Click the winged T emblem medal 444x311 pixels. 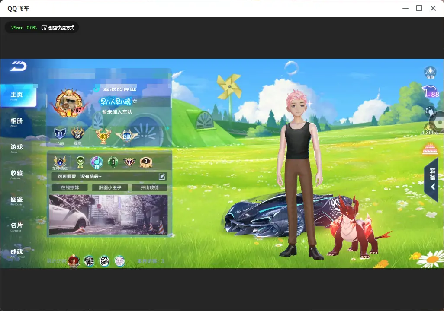(129, 162)
